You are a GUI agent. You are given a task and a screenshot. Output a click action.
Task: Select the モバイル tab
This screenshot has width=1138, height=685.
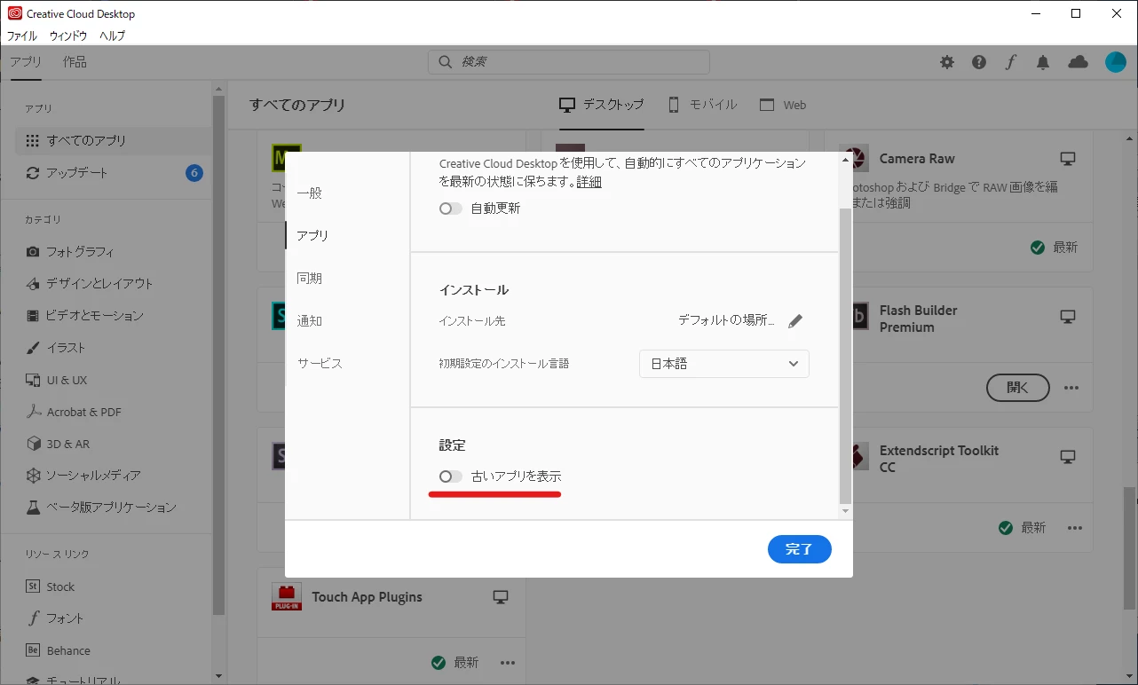(702, 105)
